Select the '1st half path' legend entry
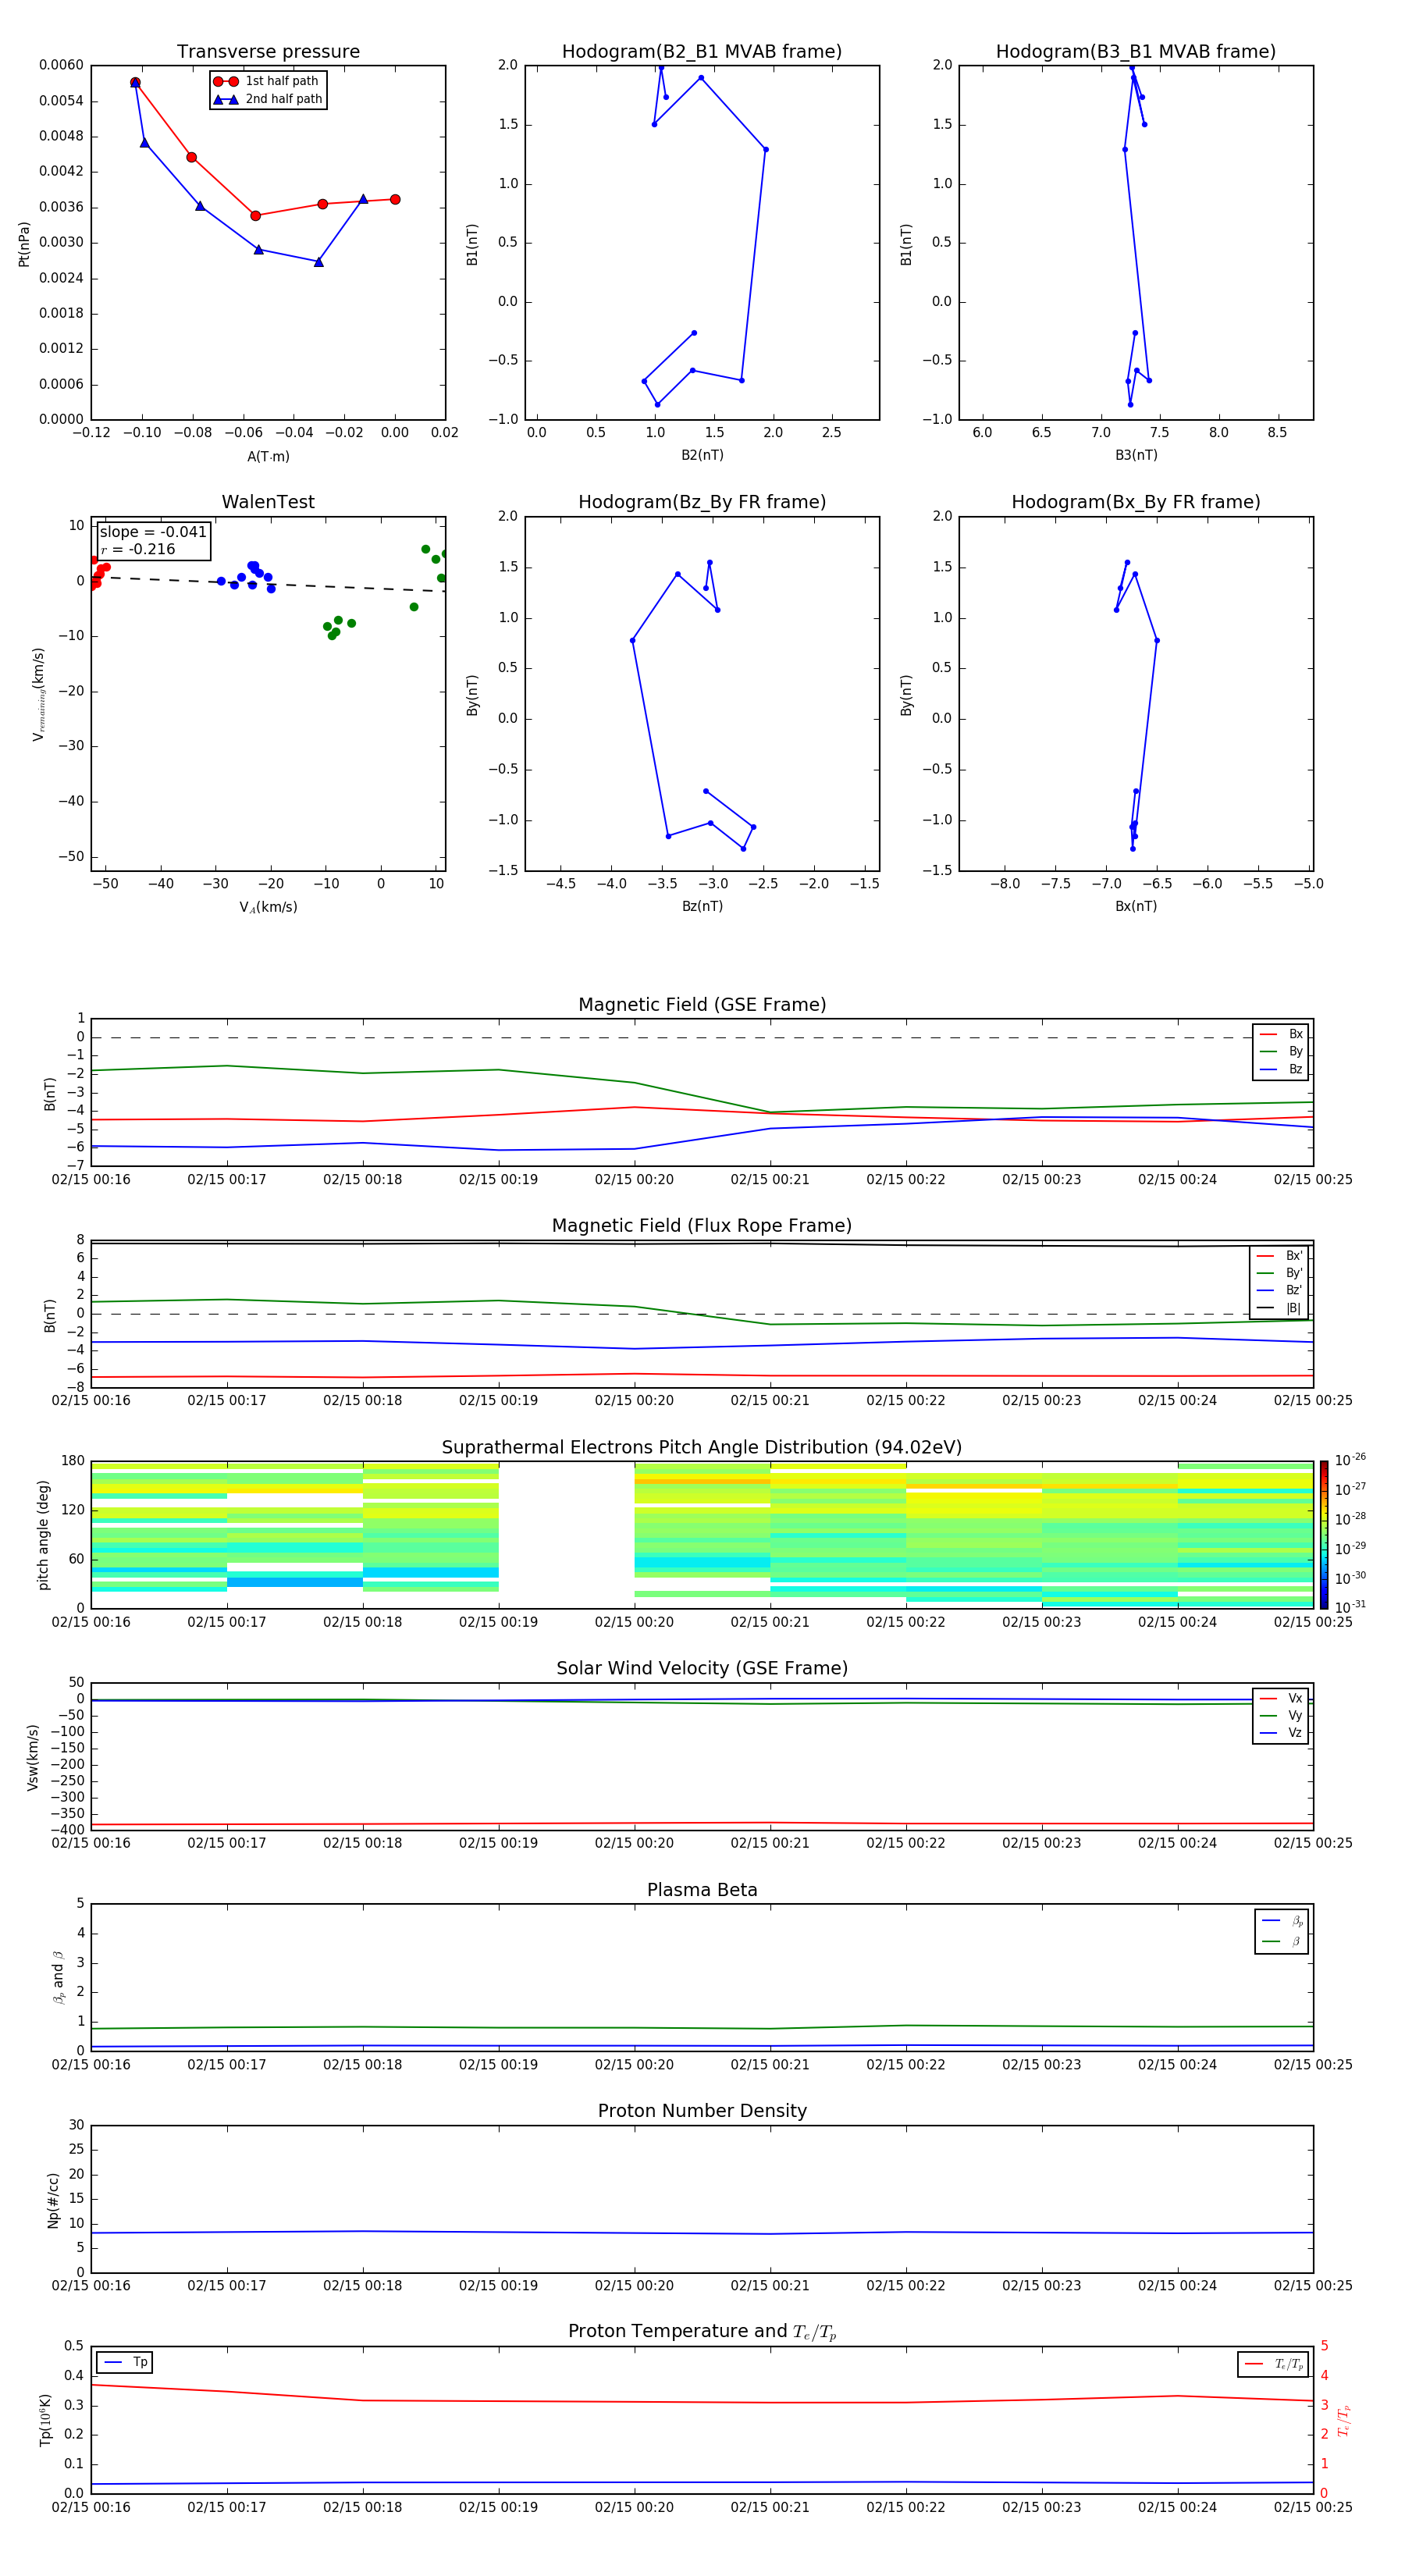1405x2576 pixels. tap(267, 81)
